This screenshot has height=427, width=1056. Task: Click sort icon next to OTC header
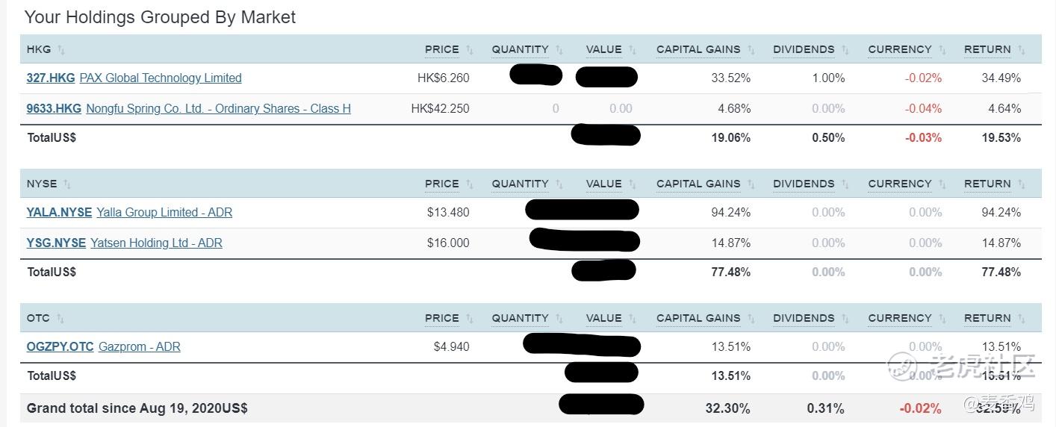[x=60, y=319]
